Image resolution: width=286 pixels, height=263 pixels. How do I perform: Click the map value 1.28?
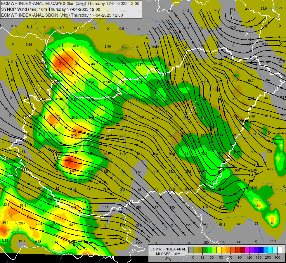279,8
